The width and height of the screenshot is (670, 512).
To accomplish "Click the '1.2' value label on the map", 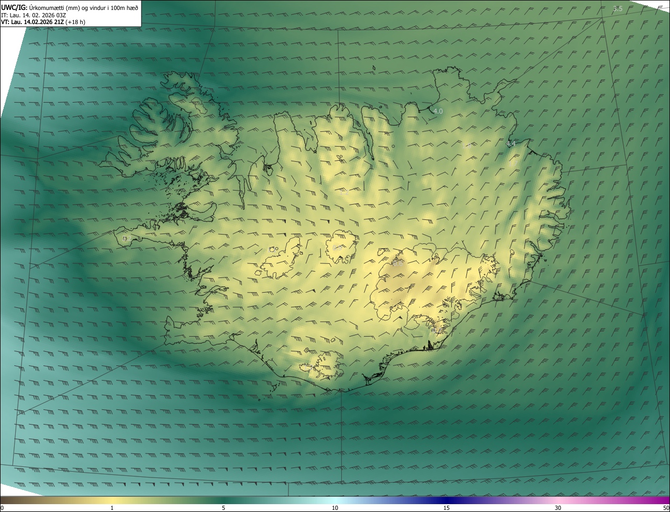I will point(344,193).
